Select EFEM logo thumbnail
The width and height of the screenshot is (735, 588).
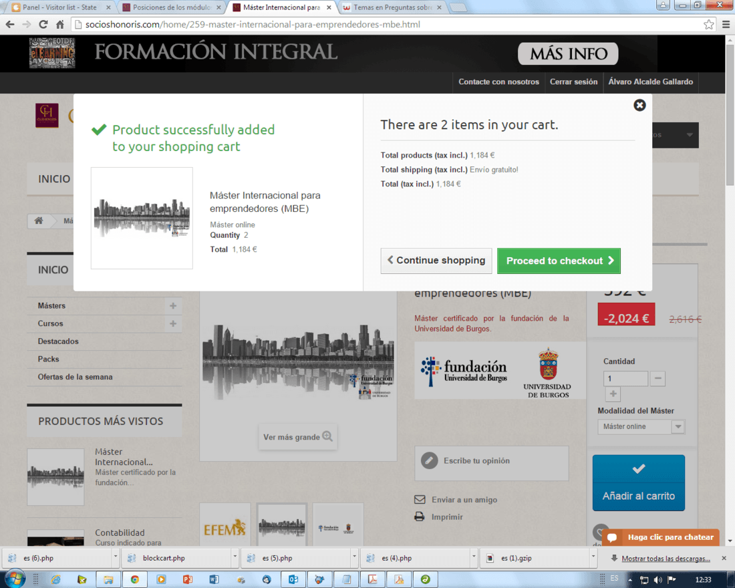[225, 526]
